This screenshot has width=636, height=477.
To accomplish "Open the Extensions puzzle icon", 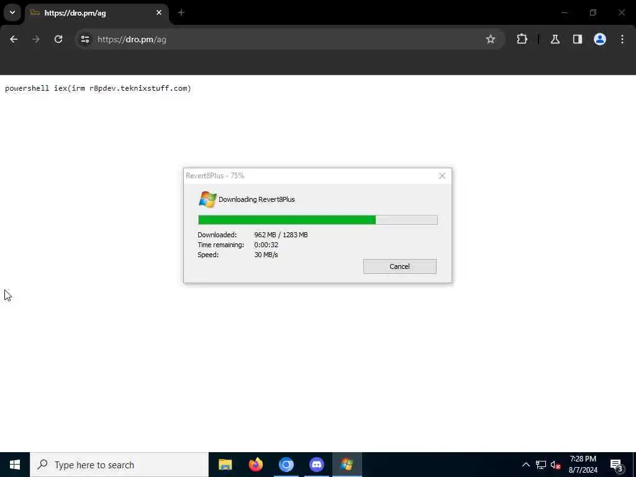I will point(522,39).
